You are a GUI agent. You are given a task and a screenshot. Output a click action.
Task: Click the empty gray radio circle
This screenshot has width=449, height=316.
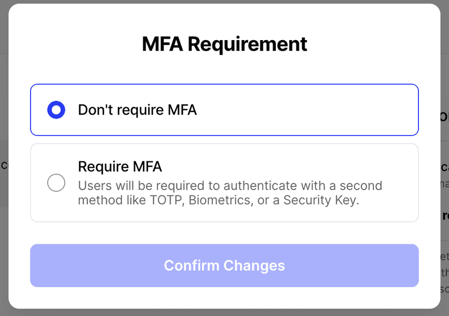click(56, 183)
